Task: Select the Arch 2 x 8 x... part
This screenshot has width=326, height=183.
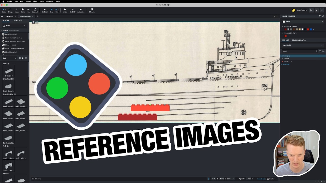Action: pos(9,166)
